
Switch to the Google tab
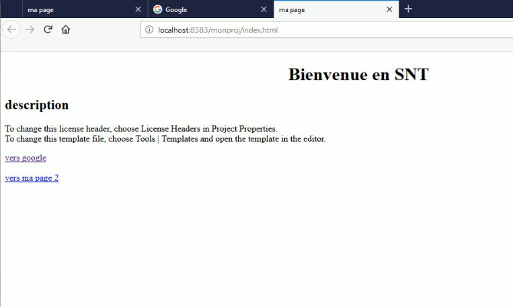point(202,9)
